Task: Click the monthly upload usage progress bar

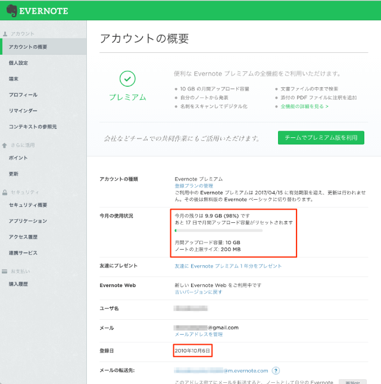Action: click(x=218, y=231)
